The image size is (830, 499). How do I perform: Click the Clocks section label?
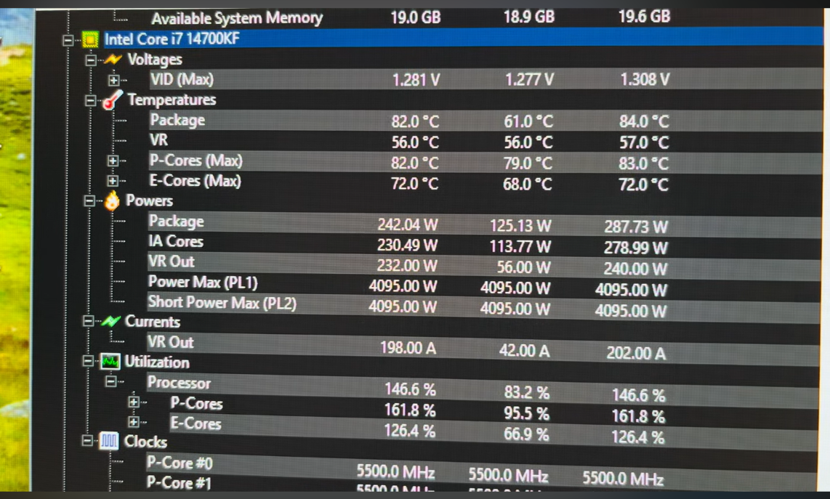145,442
